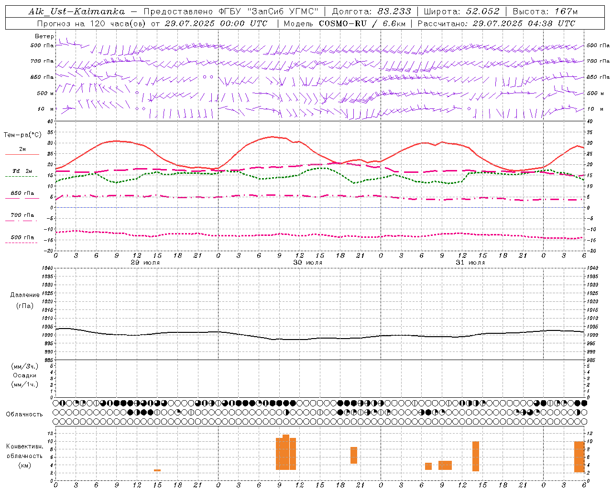The height and width of the screenshot is (489, 612).
Task: Click the Давление pressure panel title
Action: tap(25, 295)
